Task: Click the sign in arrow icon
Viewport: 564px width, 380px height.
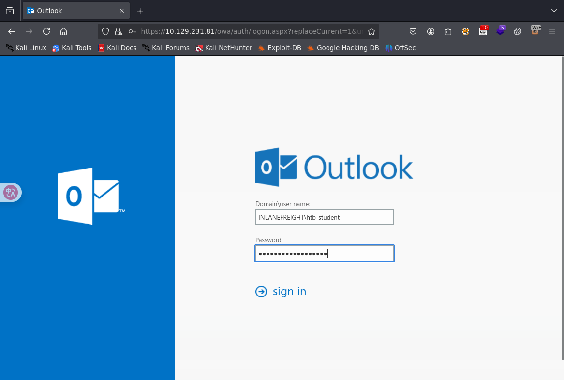Action: pyautogui.click(x=261, y=292)
